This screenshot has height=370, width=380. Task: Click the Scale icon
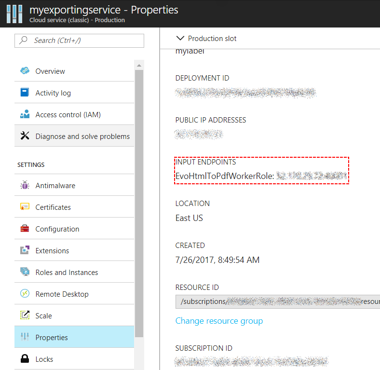(x=25, y=315)
